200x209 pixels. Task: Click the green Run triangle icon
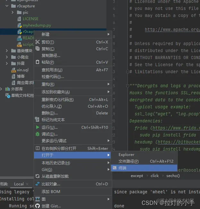click(37, 127)
